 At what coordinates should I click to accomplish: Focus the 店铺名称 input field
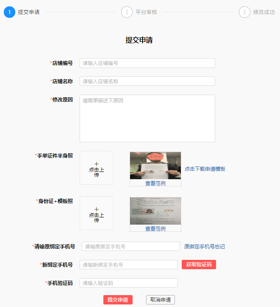[x=147, y=81]
